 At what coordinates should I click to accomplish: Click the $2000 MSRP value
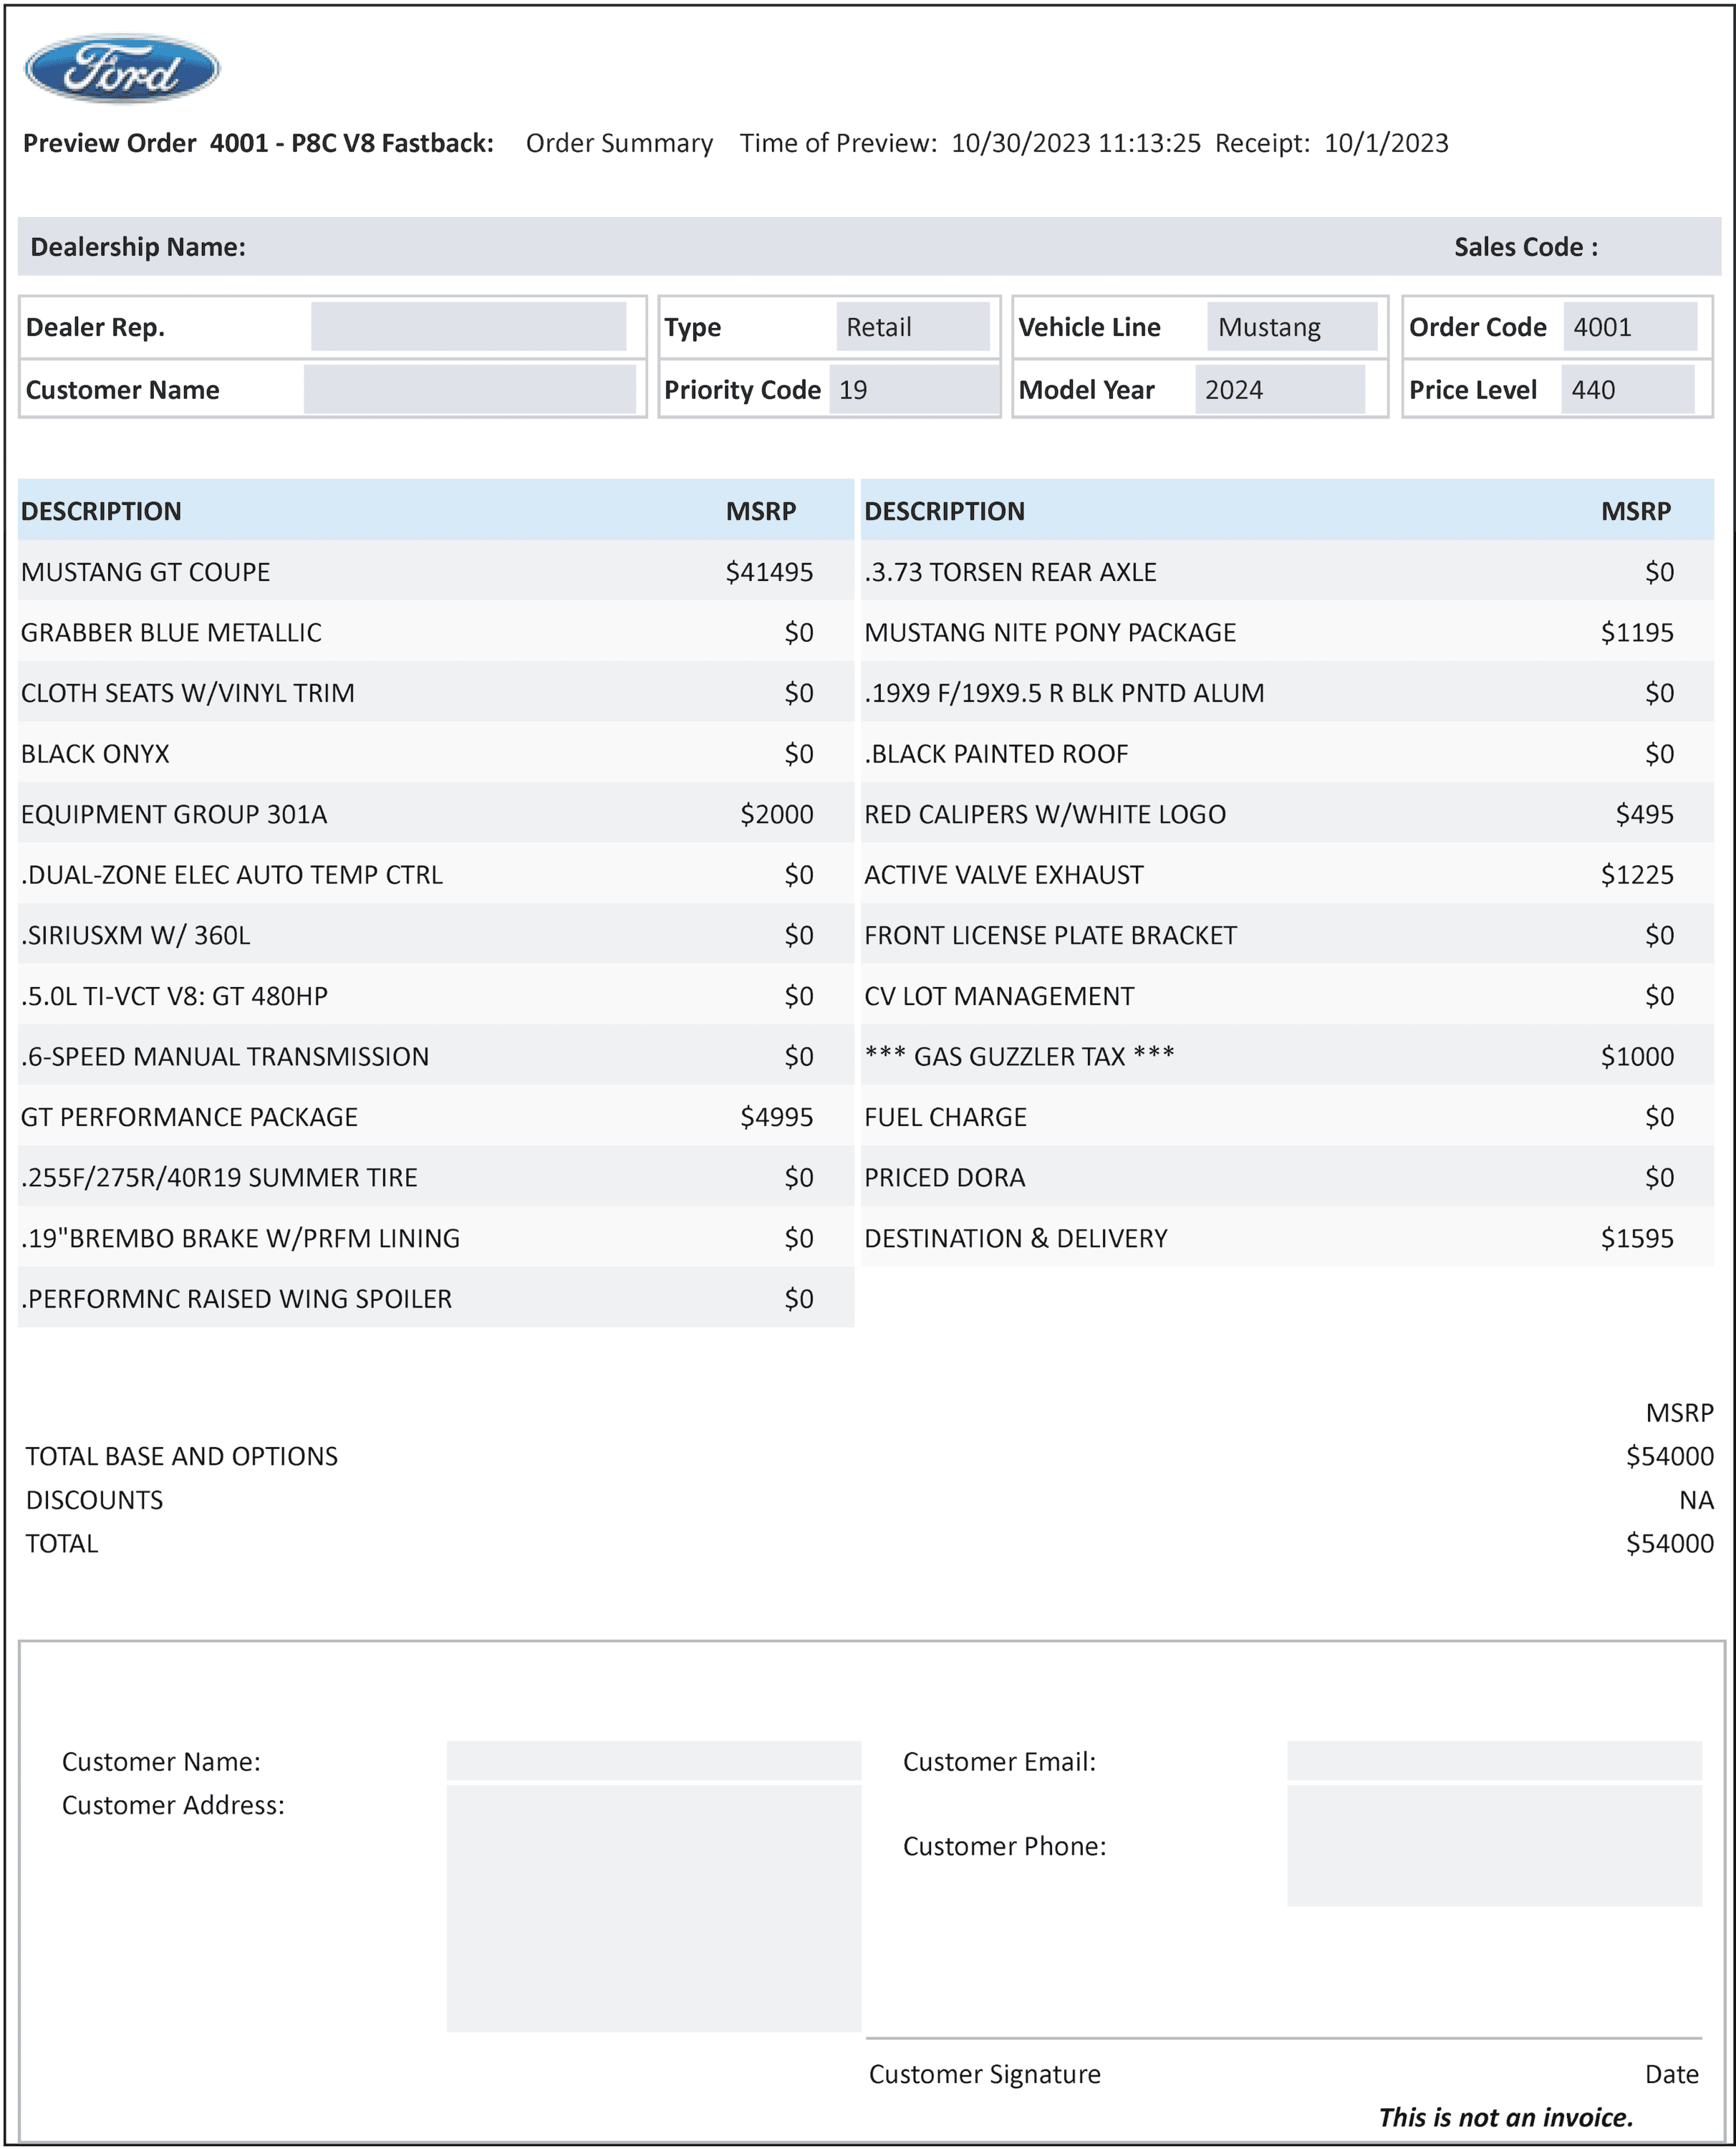[776, 814]
